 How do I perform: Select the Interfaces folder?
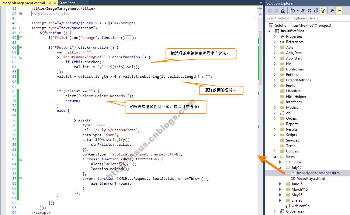294,102
